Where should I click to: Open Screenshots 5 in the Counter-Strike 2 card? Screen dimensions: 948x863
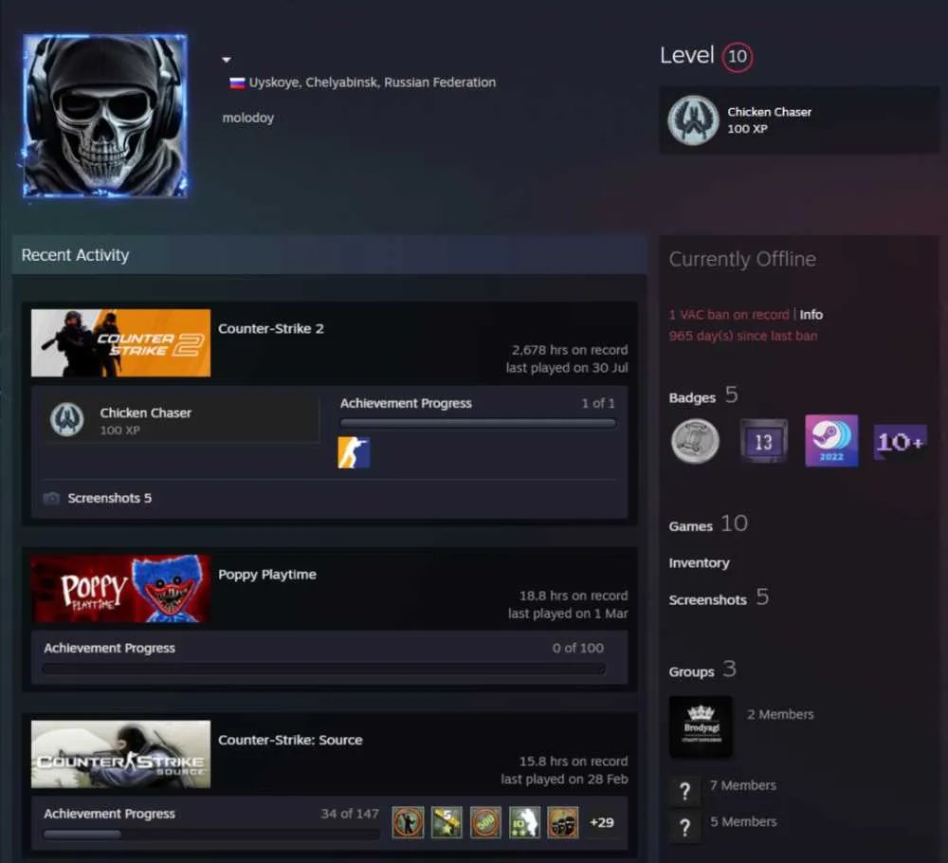click(x=109, y=498)
